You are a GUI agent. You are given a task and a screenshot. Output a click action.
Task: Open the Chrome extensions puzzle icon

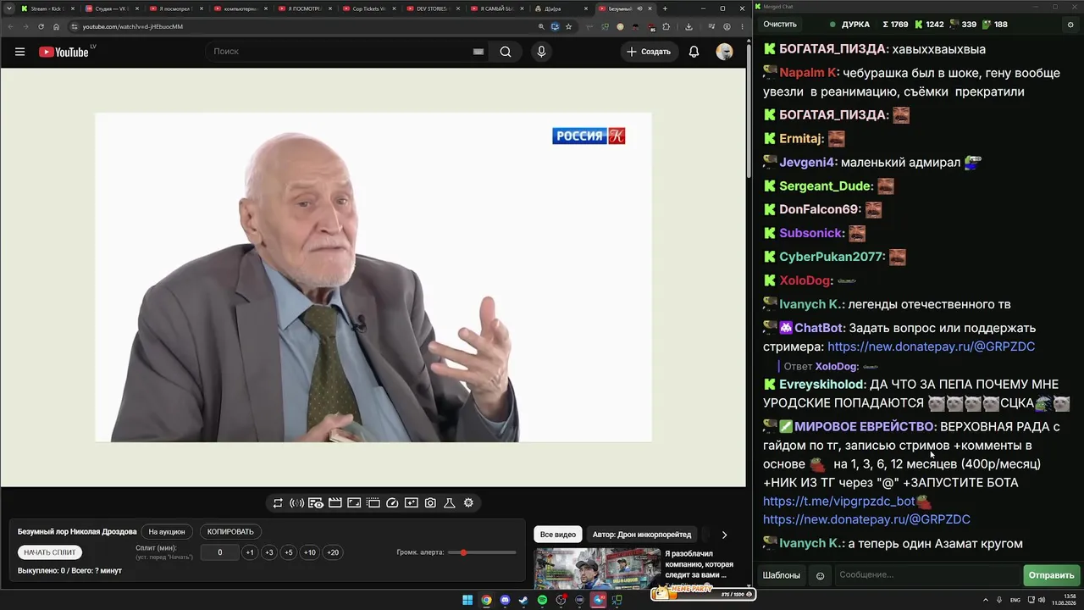pos(666,26)
